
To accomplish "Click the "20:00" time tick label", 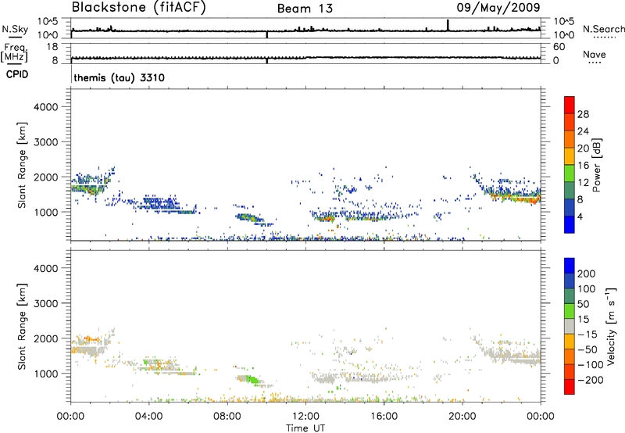I will [462, 417].
